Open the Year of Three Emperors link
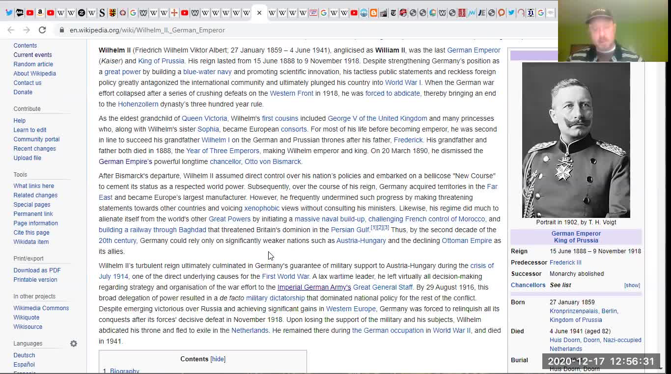 tap(223, 151)
